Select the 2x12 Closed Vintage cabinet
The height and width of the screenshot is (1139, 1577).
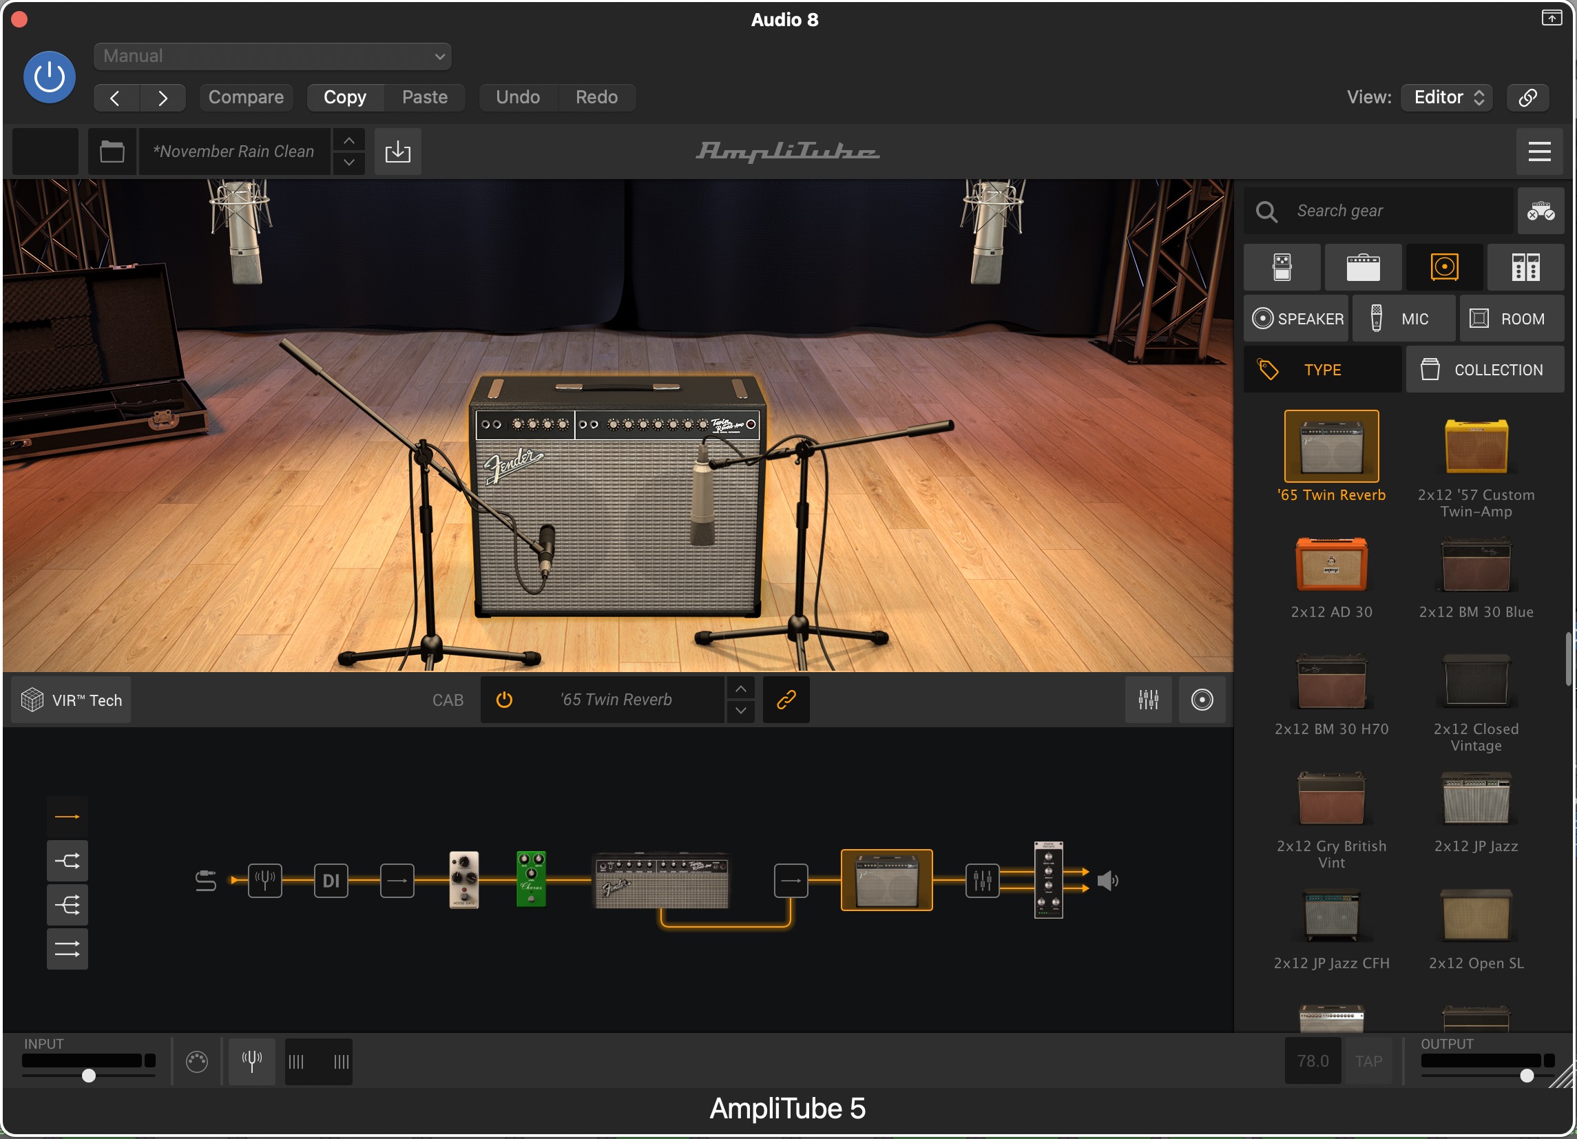tap(1476, 682)
